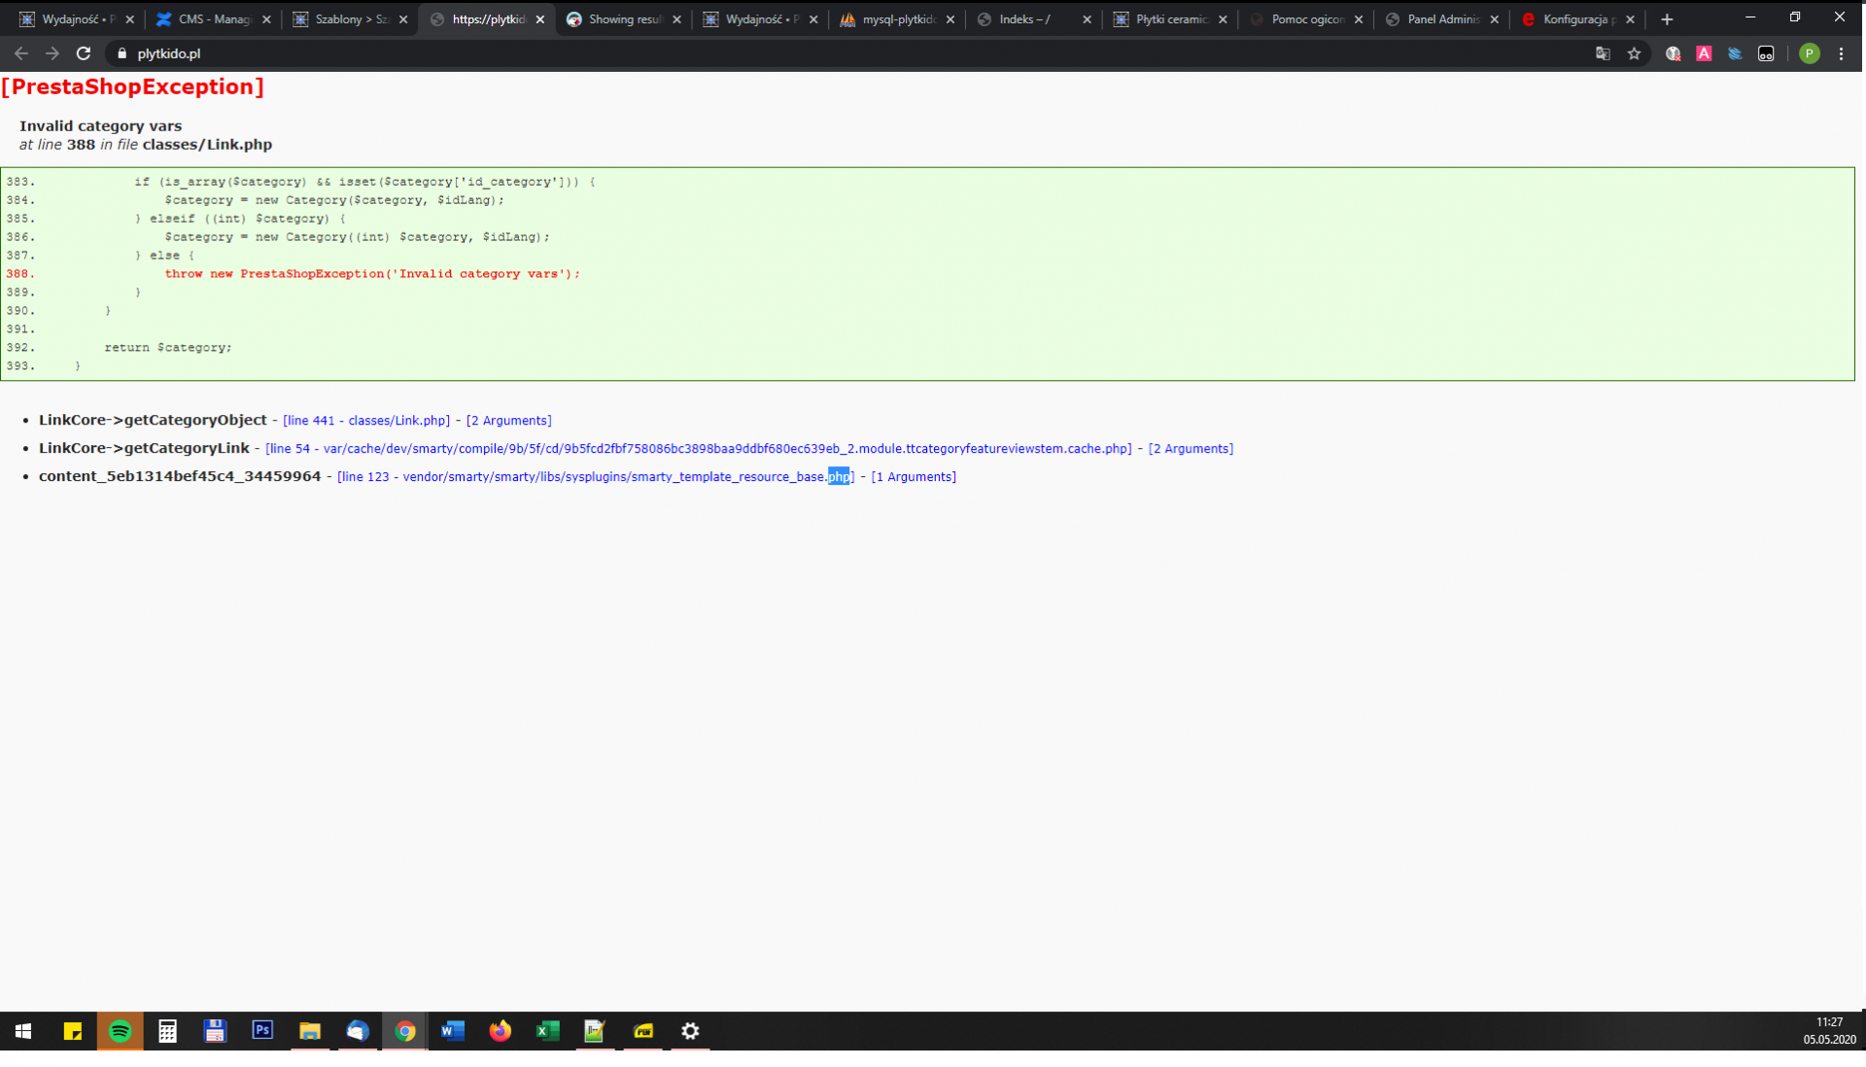Open the smarty_template_resource_base.php line 123 link
The image size is (1866, 1067).
(595, 477)
